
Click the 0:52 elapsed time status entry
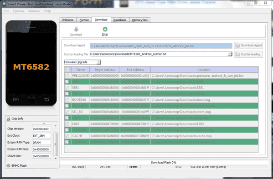coord(179,167)
